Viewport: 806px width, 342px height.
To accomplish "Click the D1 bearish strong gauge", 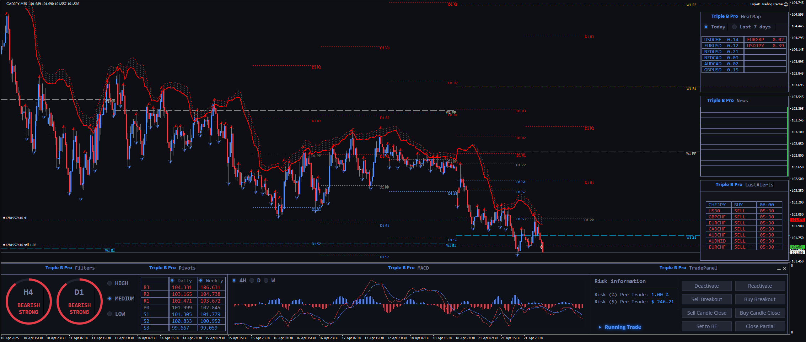I will (x=79, y=302).
